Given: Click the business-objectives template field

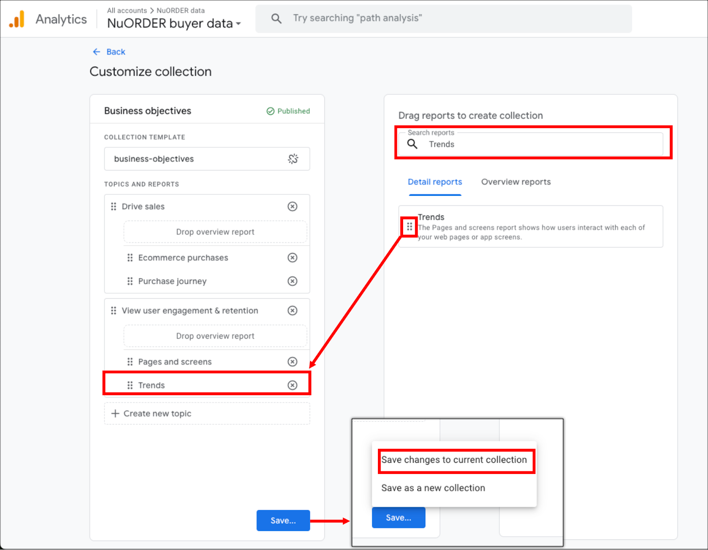Looking at the screenshot, I should pyautogui.click(x=207, y=159).
